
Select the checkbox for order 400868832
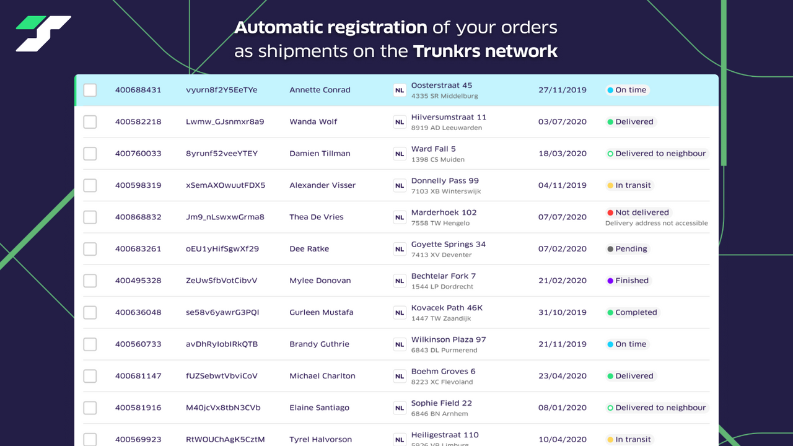click(90, 217)
